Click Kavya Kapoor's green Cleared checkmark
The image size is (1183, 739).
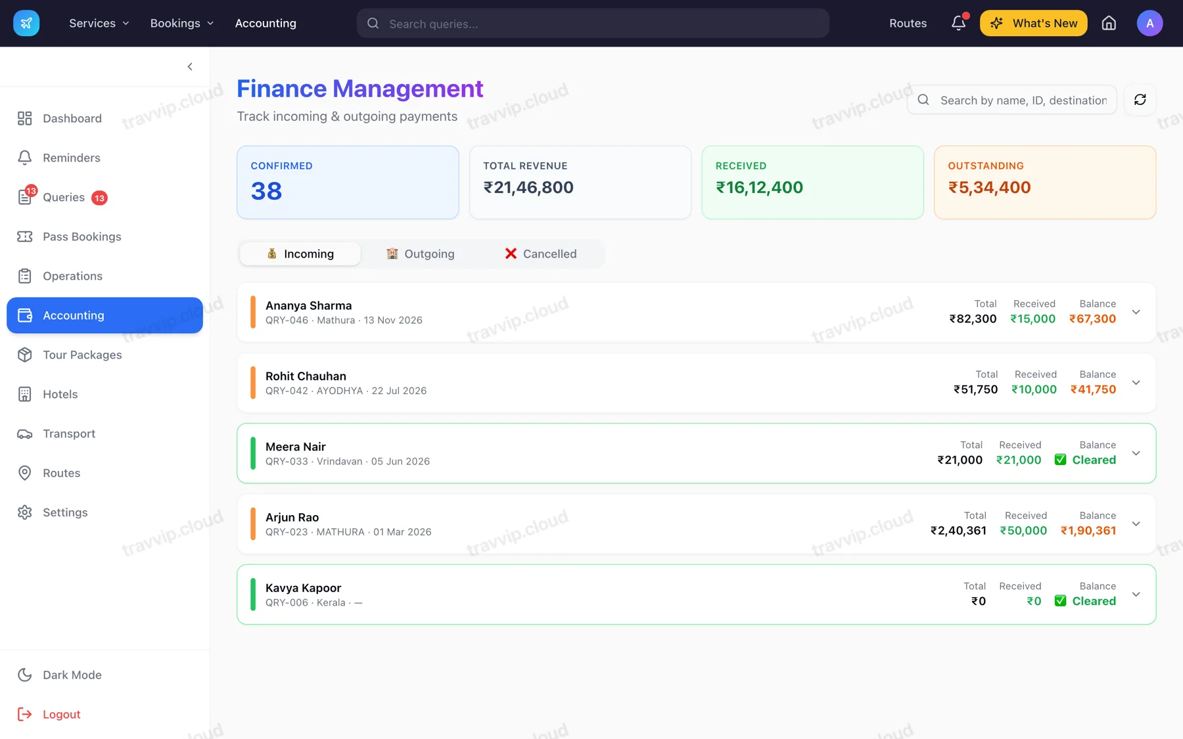click(x=1060, y=601)
